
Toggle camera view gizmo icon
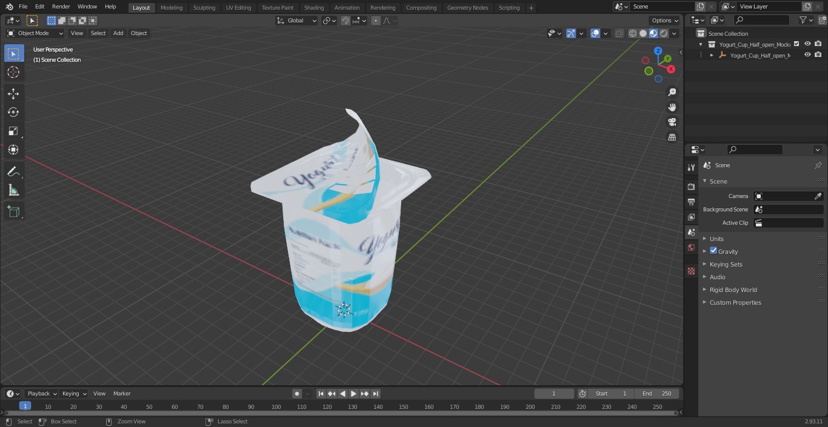(672, 122)
